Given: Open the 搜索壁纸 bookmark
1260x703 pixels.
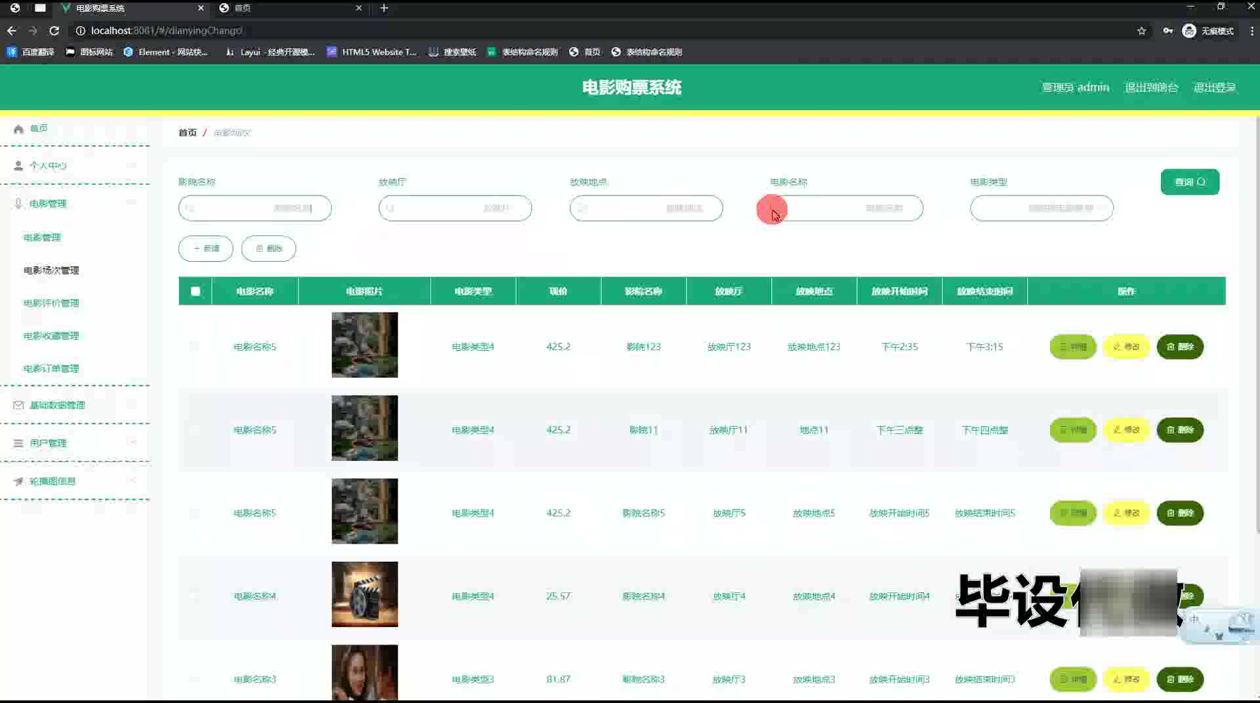Looking at the screenshot, I should (452, 52).
